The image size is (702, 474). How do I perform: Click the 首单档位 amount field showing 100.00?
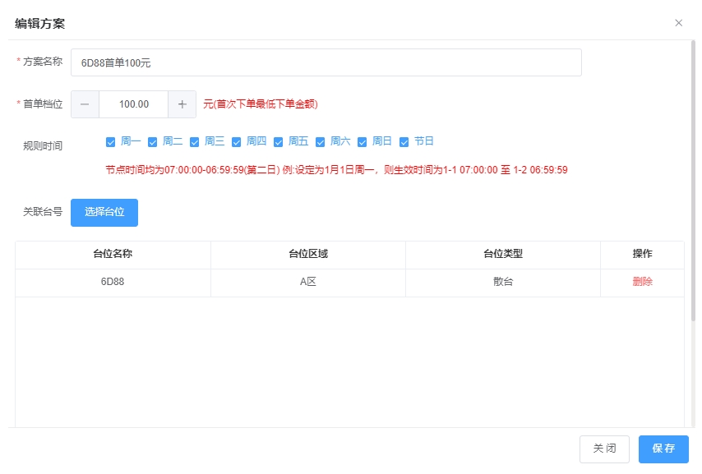[x=133, y=104]
